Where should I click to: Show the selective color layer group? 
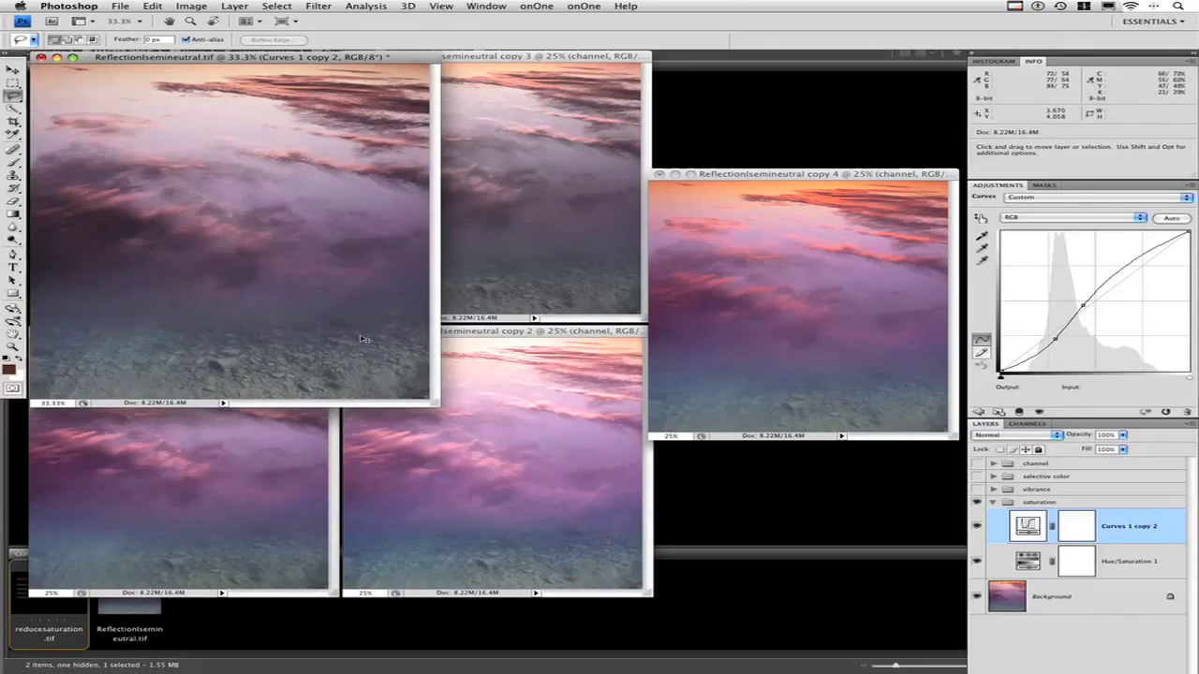[978, 476]
